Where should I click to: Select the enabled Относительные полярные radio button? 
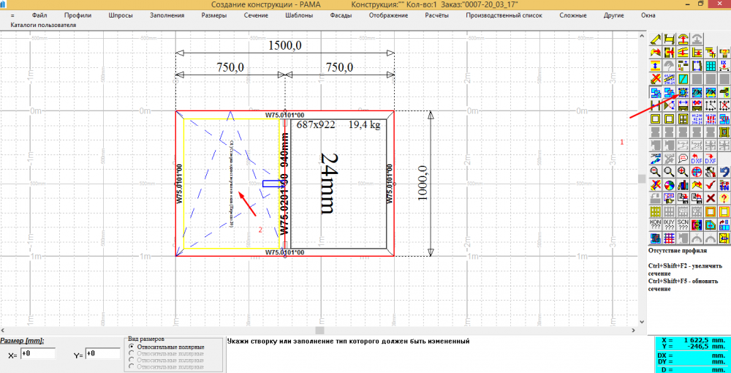pyautogui.click(x=131, y=347)
